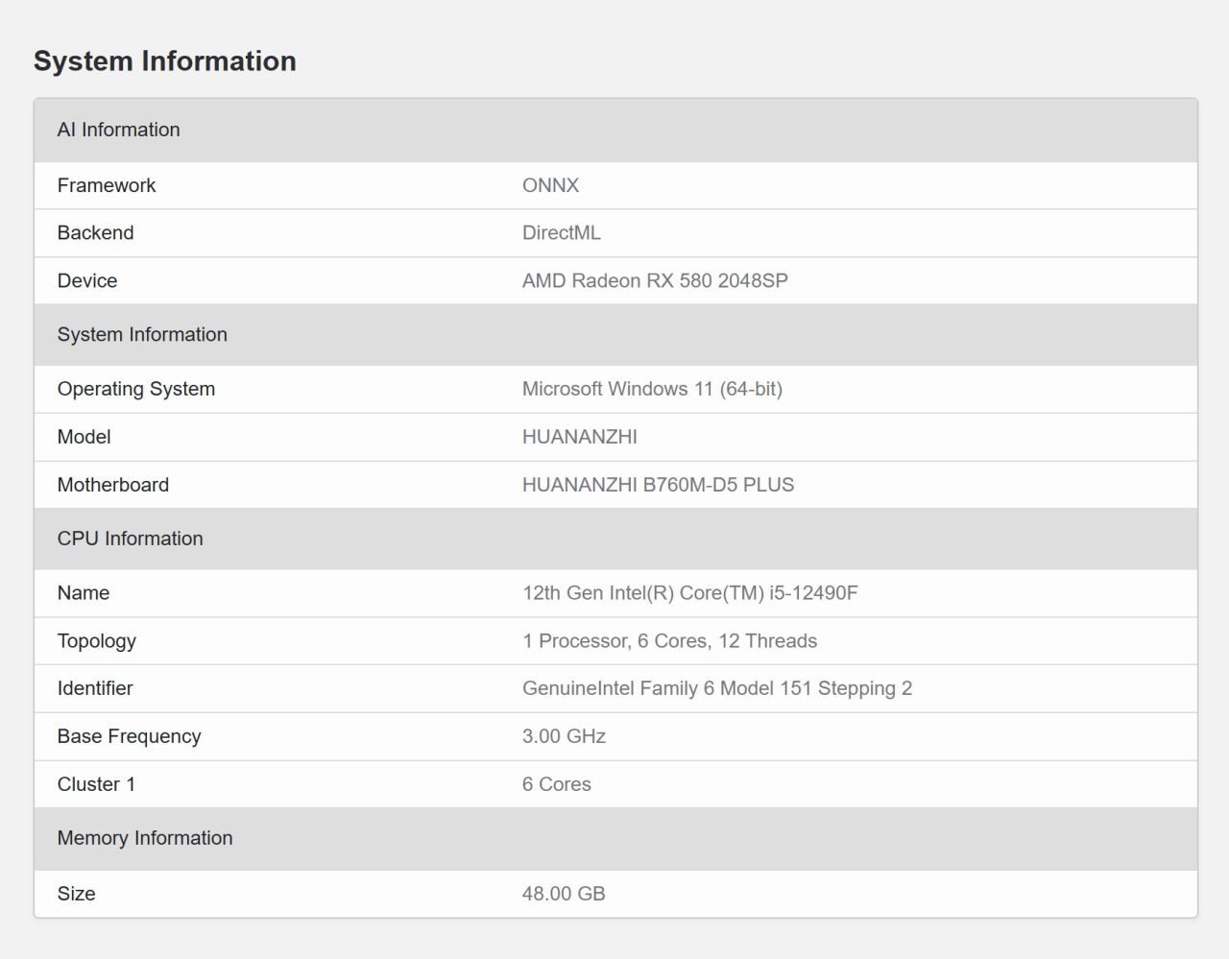The width and height of the screenshot is (1229, 959).
Task: Select the HUANANZHI model value
Action: tap(579, 437)
